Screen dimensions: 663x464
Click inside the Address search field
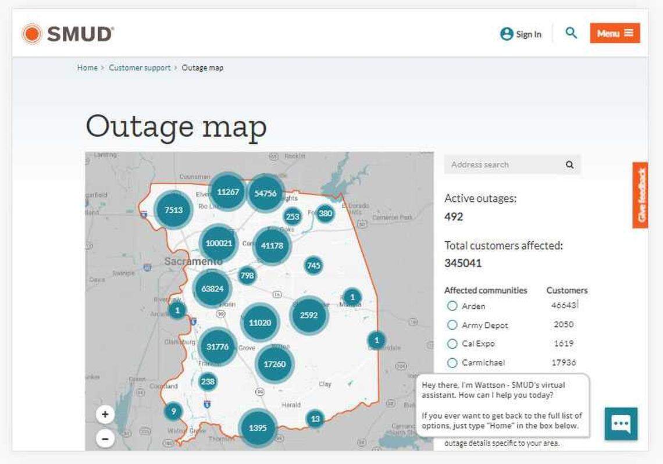click(500, 165)
